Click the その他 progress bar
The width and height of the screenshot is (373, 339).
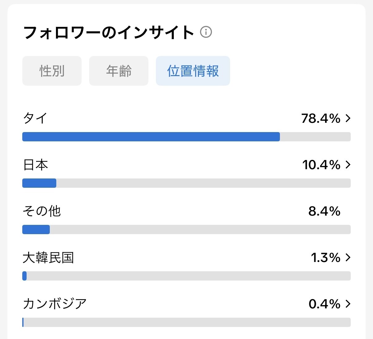tap(186, 230)
